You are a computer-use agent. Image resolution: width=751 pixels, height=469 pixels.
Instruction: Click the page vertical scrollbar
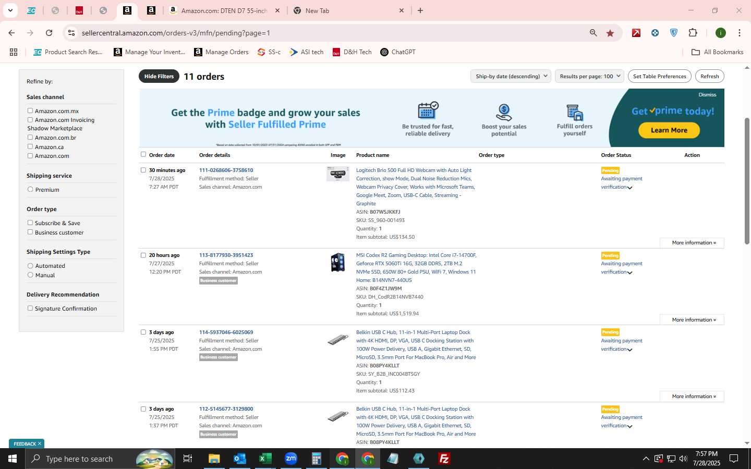(x=747, y=181)
